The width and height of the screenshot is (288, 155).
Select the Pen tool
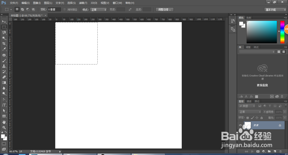(x=4, y=99)
